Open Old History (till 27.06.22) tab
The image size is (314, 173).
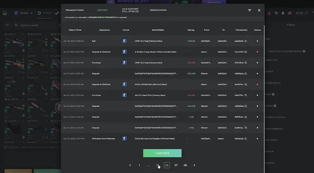pos(131,10)
